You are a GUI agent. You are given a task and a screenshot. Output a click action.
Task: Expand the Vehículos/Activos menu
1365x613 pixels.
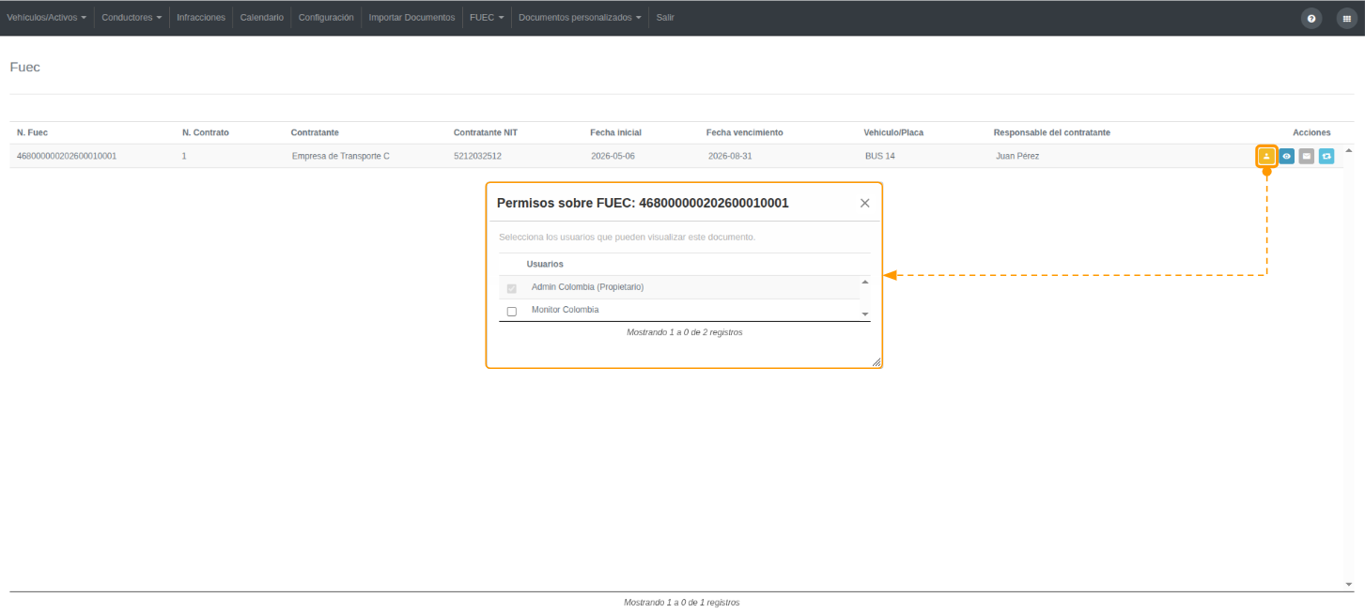(x=47, y=18)
